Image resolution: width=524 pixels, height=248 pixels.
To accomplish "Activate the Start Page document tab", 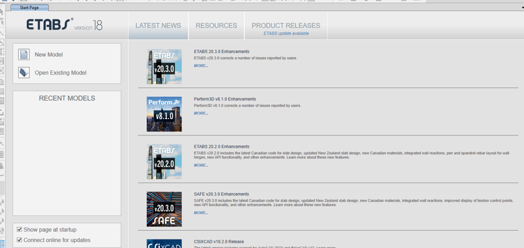I will pos(29,7).
